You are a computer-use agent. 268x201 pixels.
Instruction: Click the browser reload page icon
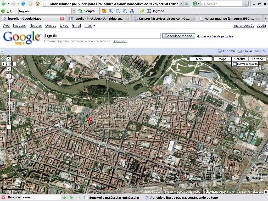[x=23, y=4]
